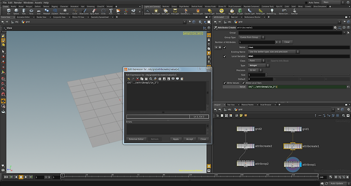Select the Torus shelf tool
351x186 pixels.
pyautogui.click(x=31, y=11)
